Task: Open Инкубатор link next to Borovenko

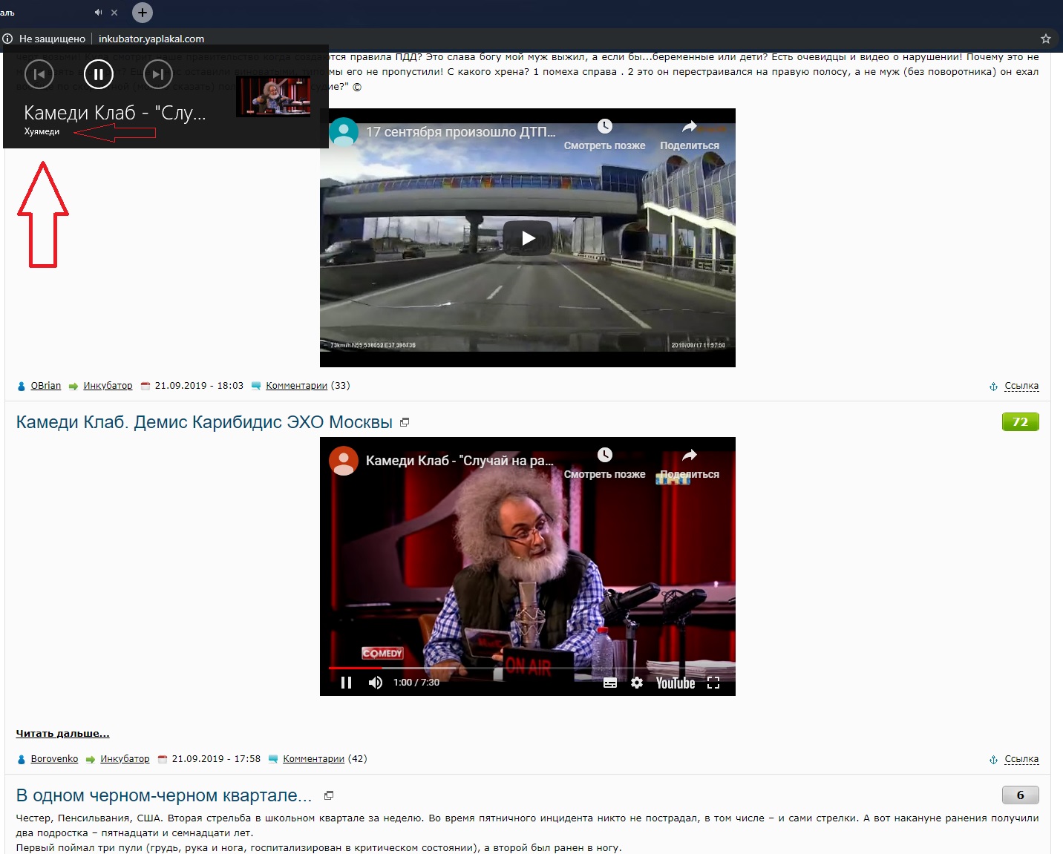Action: [x=125, y=759]
